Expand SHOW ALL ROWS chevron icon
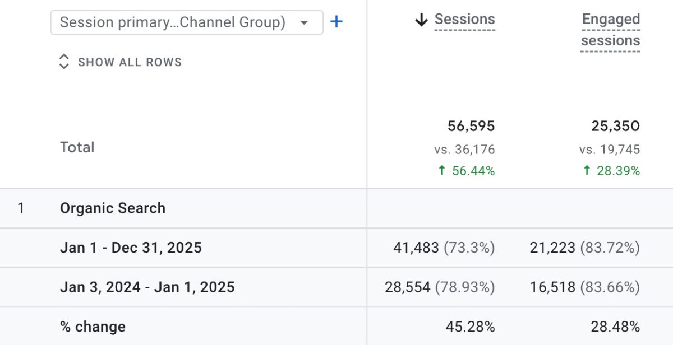Screen dimensions: 673x345 click(64, 62)
